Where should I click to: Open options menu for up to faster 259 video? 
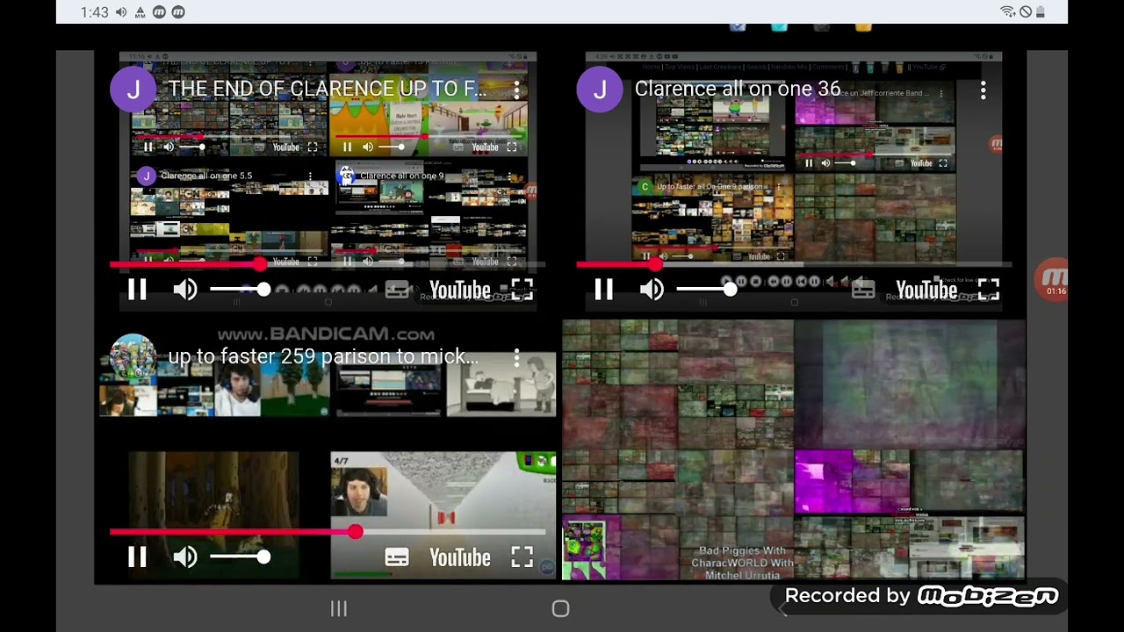click(x=516, y=357)
